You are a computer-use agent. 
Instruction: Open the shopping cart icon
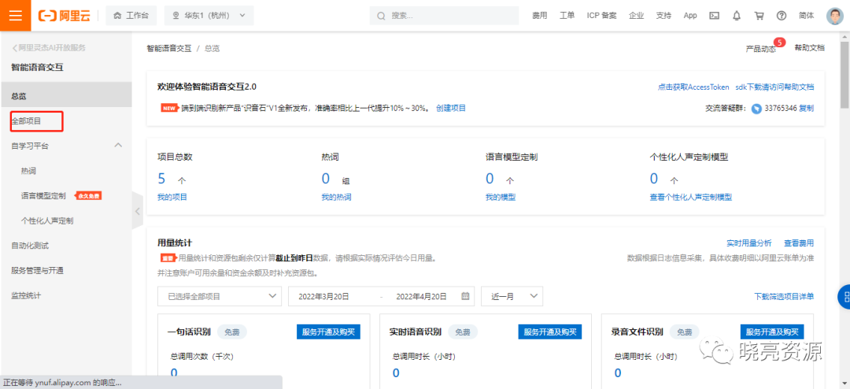(x=759, y=16)
